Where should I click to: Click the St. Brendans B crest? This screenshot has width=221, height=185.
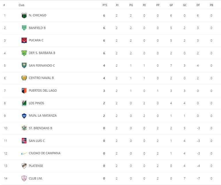24,128
